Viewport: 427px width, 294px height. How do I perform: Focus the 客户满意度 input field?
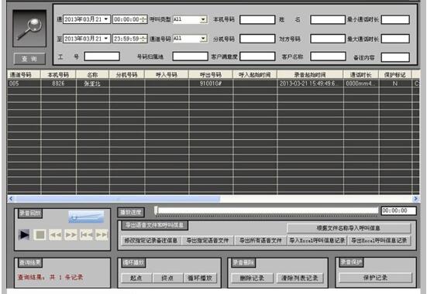coord(257,56)
